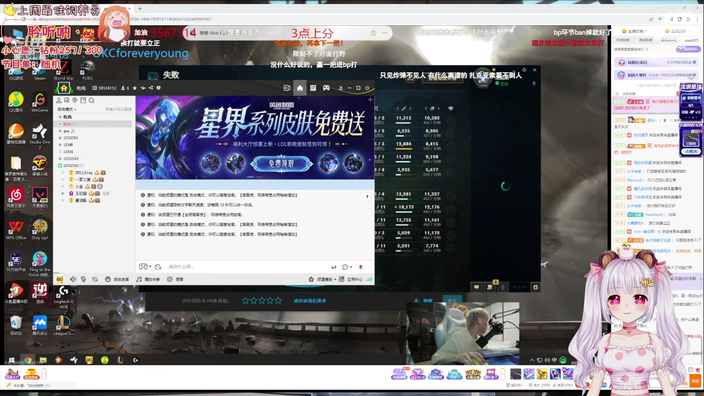
Task: Mute the YY speaker output
Action: pyautogui.click(x=73, y=279)
